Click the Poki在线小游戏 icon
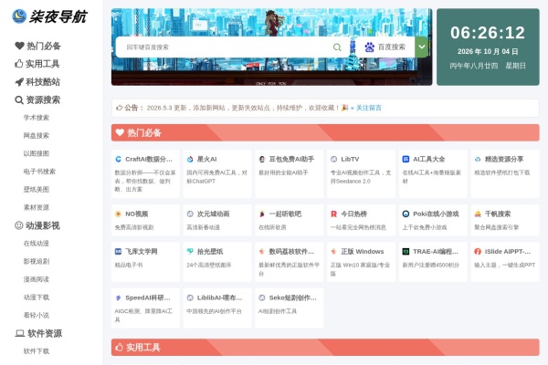 406,214
